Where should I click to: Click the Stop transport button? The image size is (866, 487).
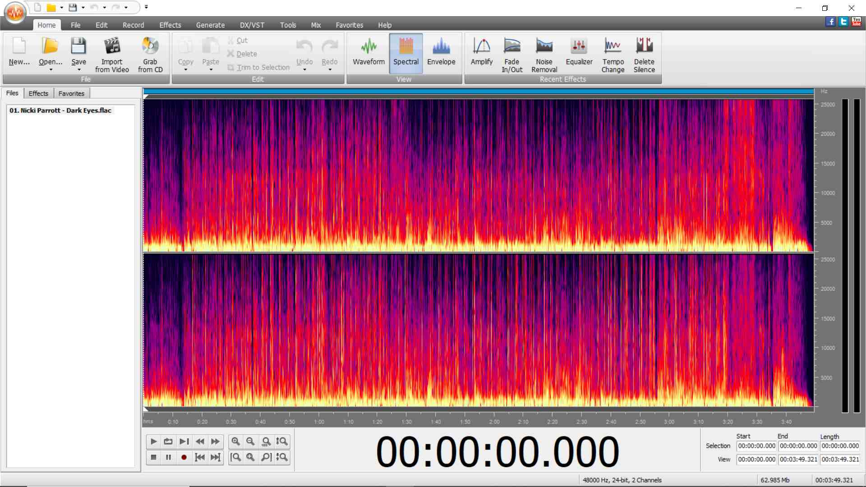pyautogui.click(x=153, y=457)
